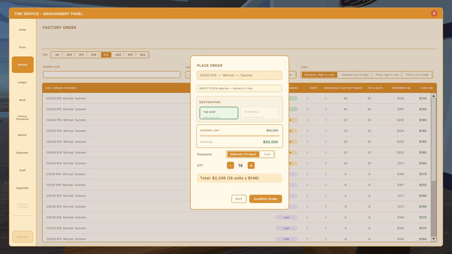This screenshot has width=452, height=254.
Task: Click the scrollbar down arrow
Action: coord(433,239)
